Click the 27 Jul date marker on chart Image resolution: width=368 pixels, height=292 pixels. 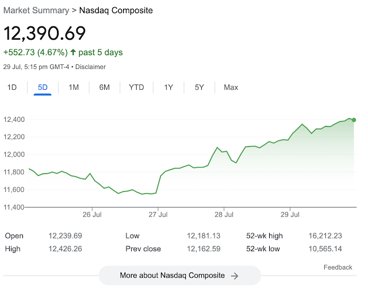158,214
